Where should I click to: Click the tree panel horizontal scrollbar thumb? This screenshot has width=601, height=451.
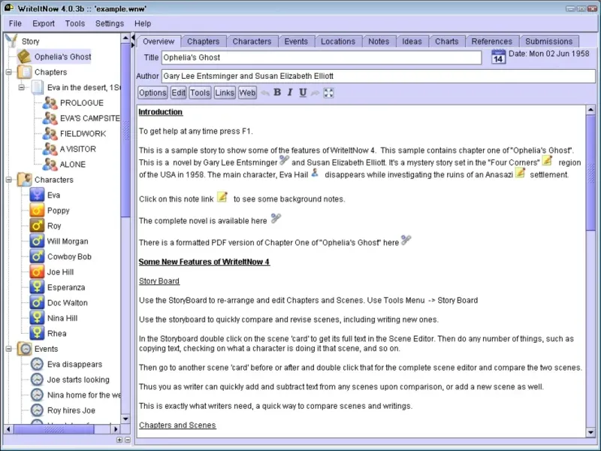[53, 428]
